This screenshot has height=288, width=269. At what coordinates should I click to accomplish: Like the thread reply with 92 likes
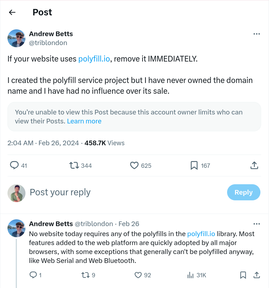(138, 275)
